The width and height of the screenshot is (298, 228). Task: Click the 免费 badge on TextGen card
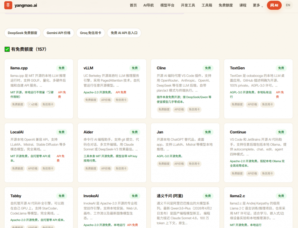(281, 68)
